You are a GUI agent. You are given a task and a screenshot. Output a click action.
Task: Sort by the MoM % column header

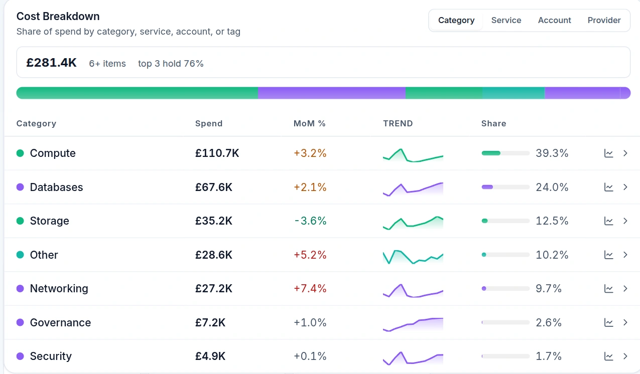[x=310, y=123]
